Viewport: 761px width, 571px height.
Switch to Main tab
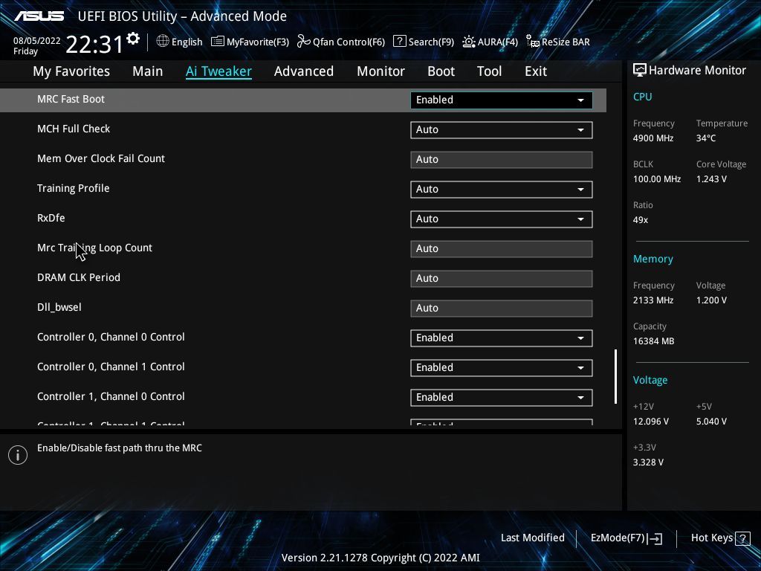(148, 71)
